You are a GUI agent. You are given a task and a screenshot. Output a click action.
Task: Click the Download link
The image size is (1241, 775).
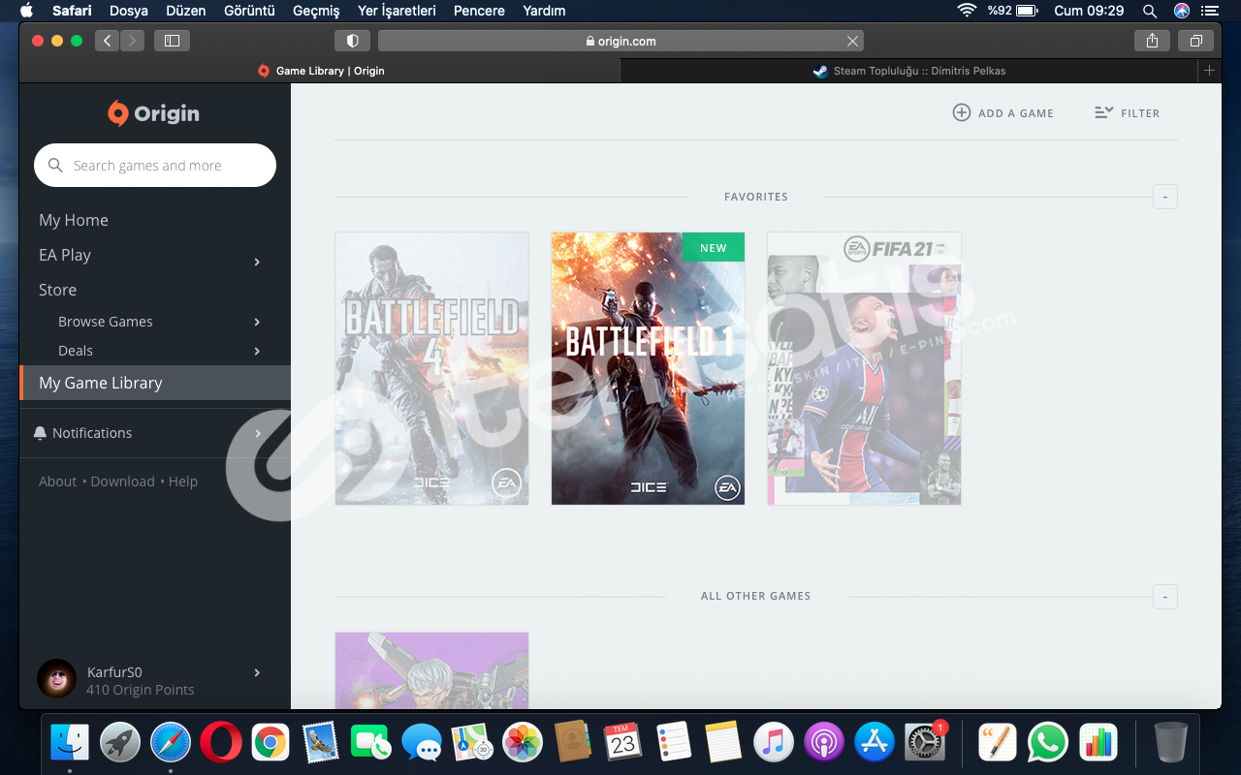(122, 481)
